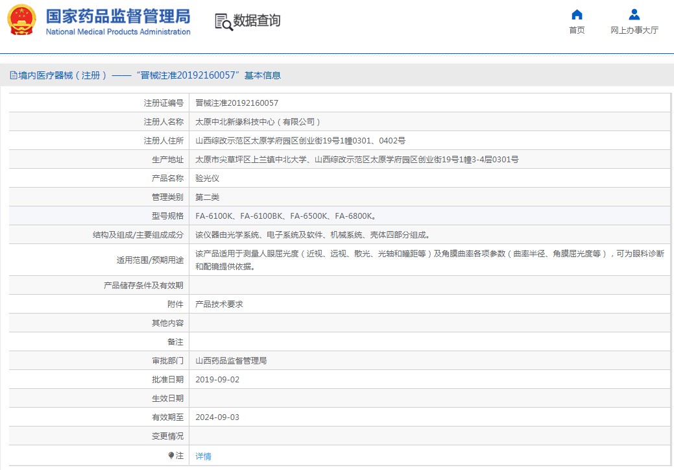
Task: Click the 生效日期 row label
Action: 167,399
